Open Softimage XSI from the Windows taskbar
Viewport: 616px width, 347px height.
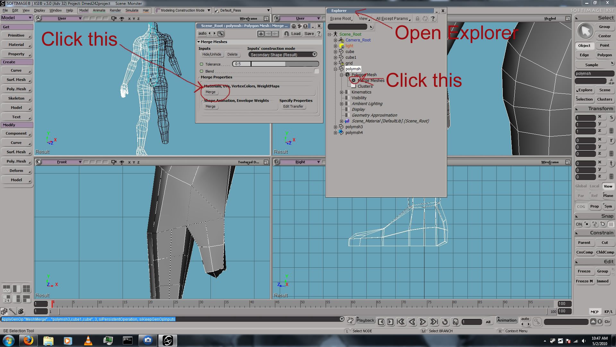pyautogui.click(x=168, y=340)
